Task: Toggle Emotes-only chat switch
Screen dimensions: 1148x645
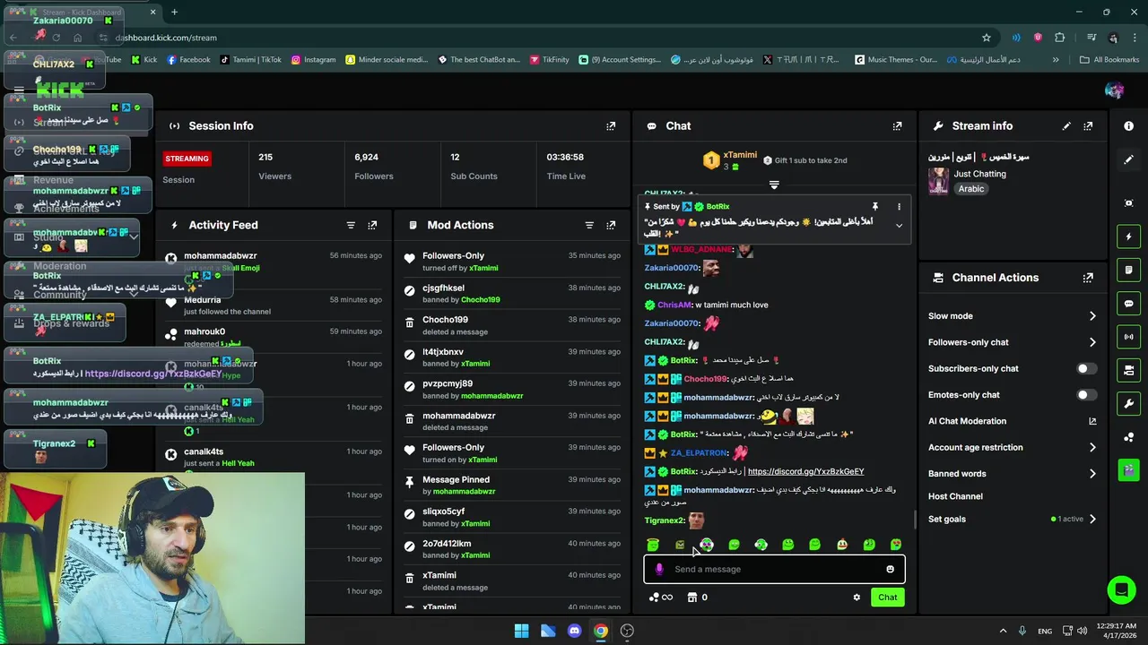Action: 1085,395
